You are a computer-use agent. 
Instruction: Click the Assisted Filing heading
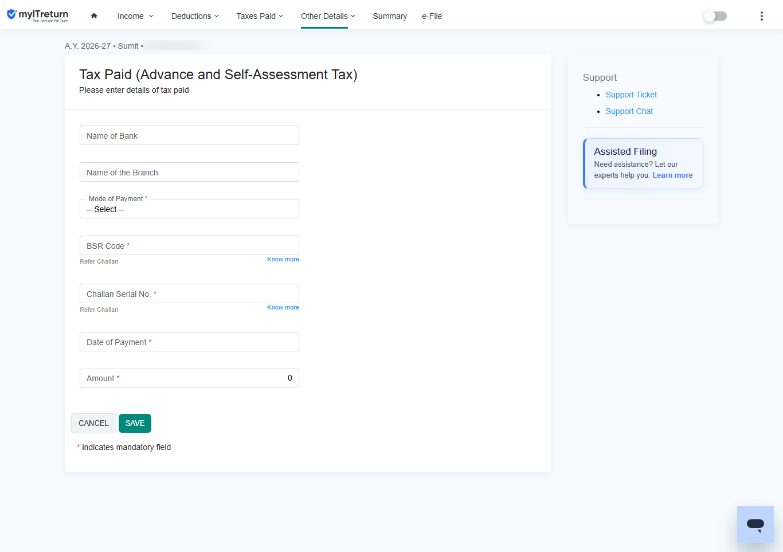coord(625,151)
